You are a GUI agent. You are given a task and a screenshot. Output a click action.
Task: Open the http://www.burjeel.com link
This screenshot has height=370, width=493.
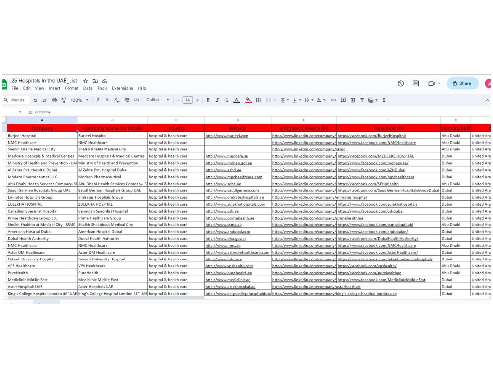227,136
